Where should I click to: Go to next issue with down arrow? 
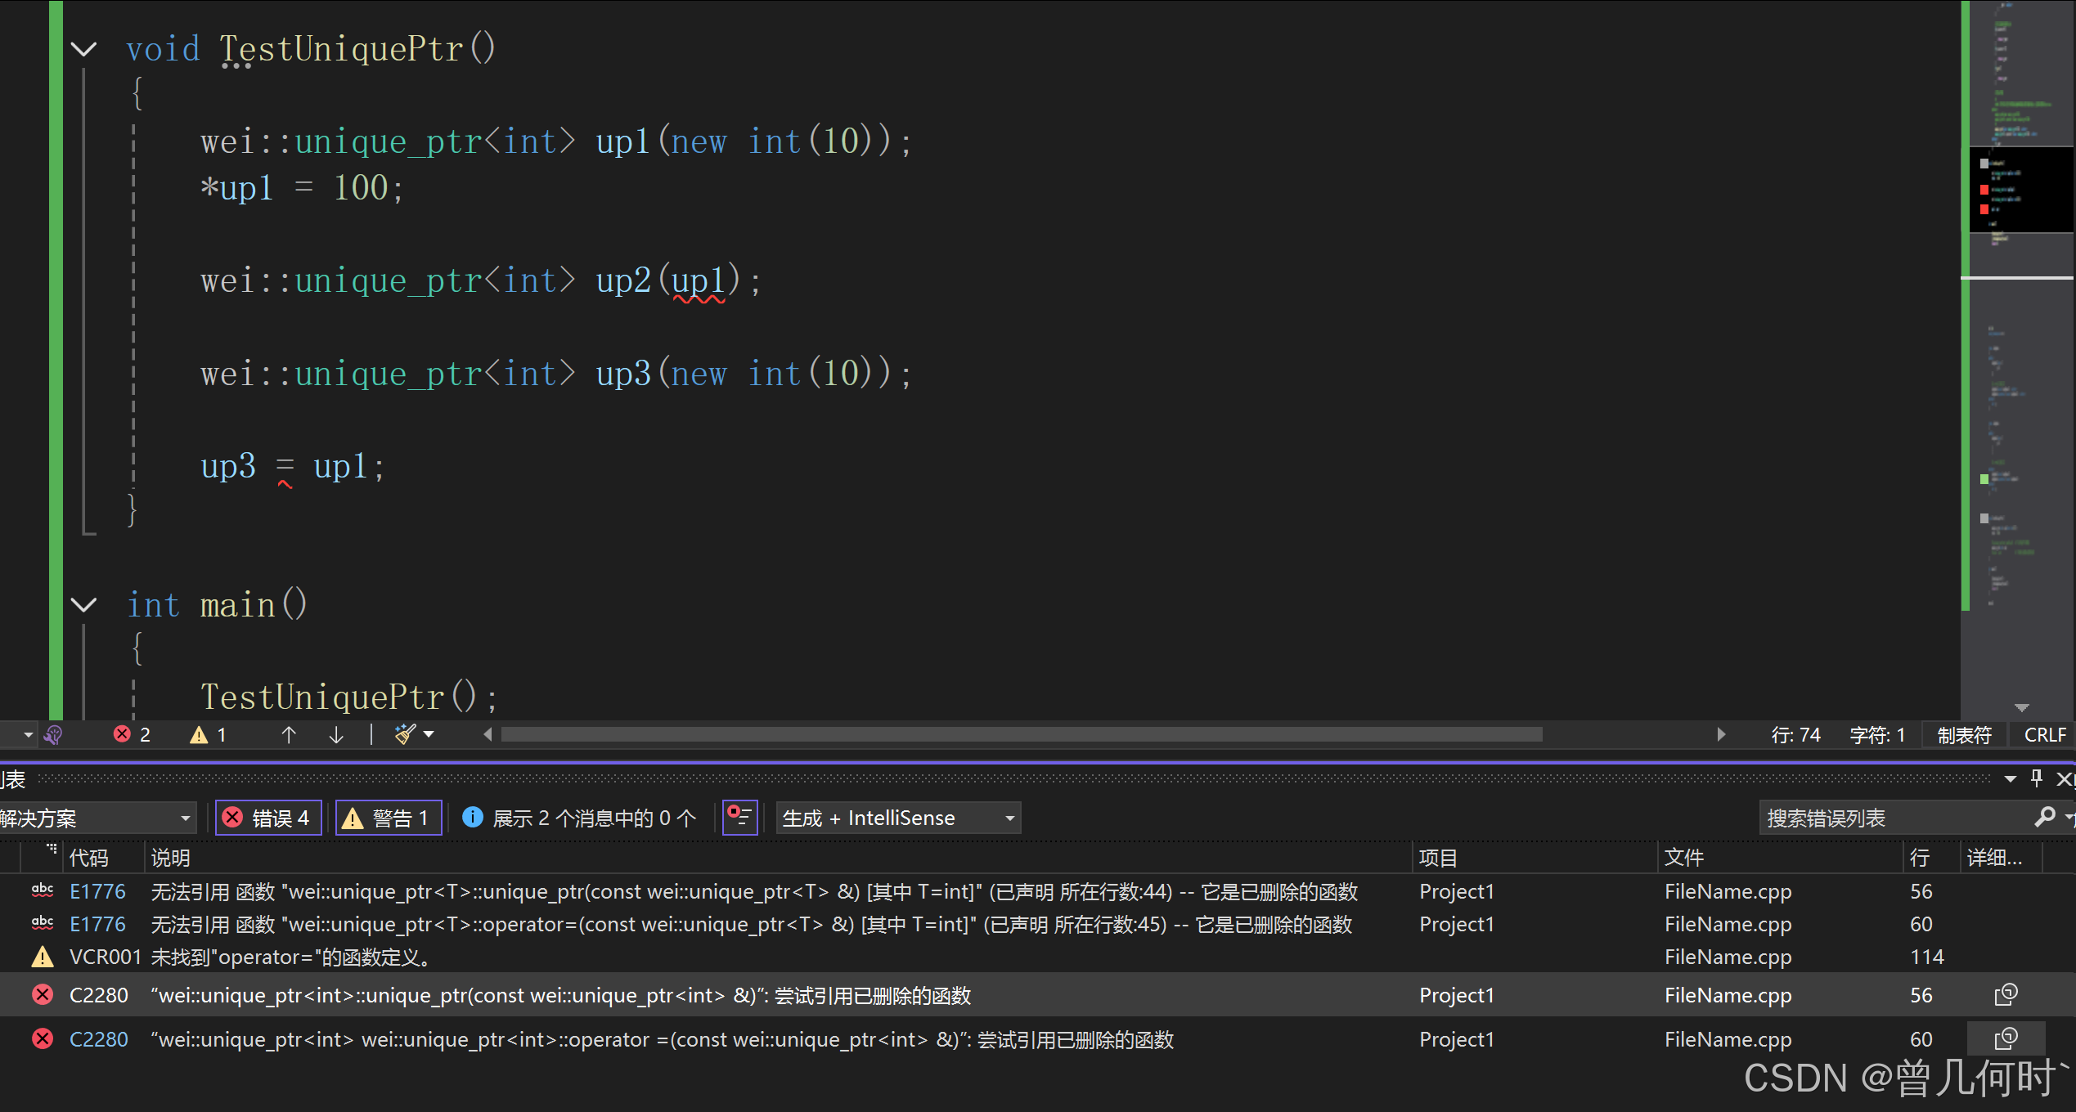[336, 734]
